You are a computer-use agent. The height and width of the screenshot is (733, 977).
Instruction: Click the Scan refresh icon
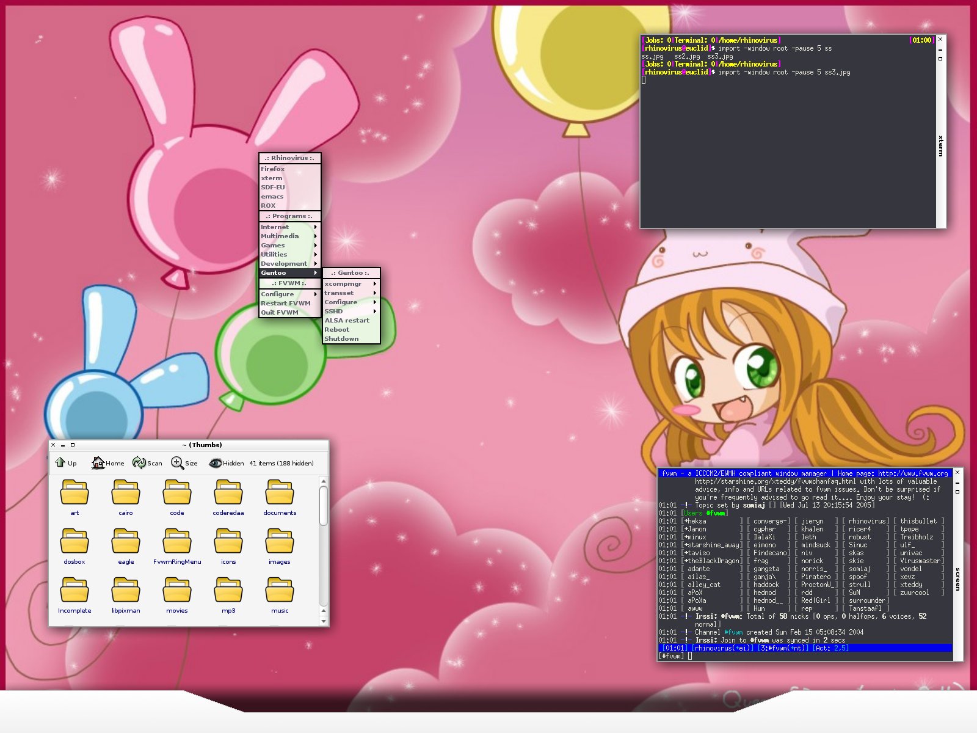(x=139, y=462)
